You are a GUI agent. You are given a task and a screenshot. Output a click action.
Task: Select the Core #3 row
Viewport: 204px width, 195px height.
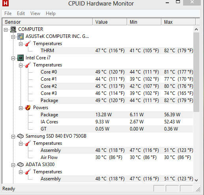pyautogui.click(x=116, y=93)
